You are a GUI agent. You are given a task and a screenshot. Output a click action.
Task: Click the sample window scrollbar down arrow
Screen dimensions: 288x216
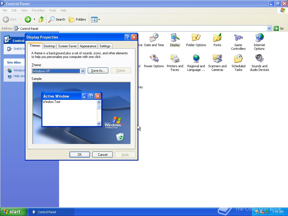[x=99, y=124]
